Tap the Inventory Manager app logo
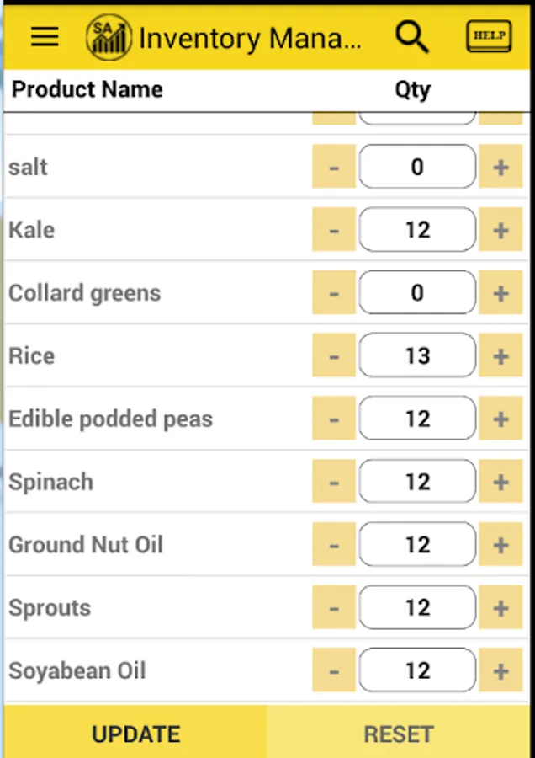Screen dimensions: 535x758 point(108,38)
